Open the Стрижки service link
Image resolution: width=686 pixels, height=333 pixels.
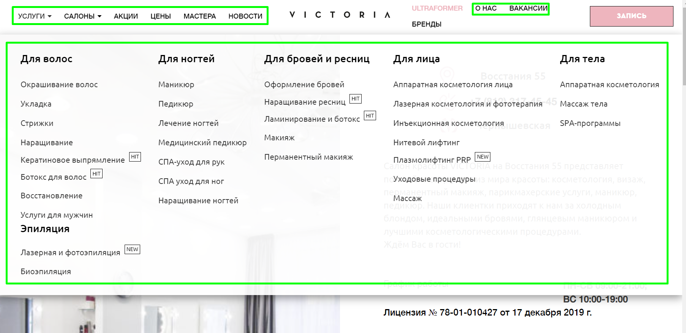tap(37, 123)
